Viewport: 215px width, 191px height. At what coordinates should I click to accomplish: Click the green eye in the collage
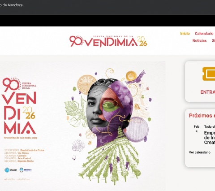click(x=111, y=106)
